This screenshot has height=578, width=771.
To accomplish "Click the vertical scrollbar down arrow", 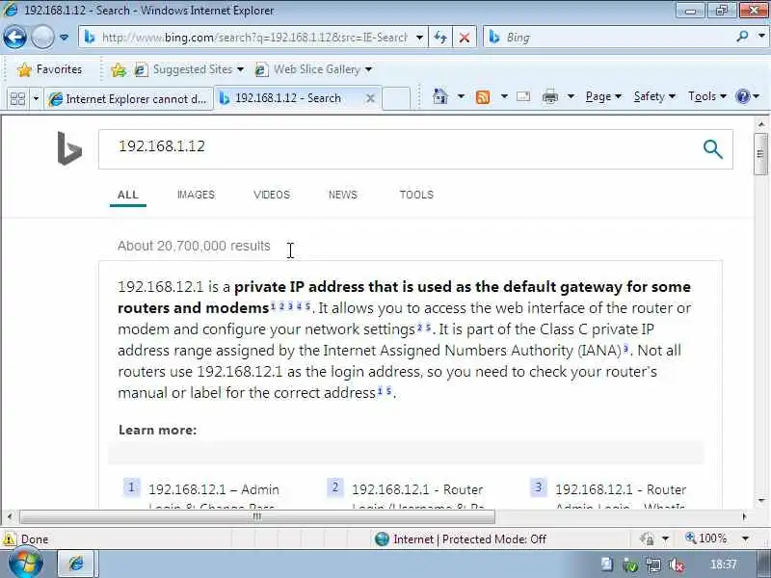I will [761, 501].
